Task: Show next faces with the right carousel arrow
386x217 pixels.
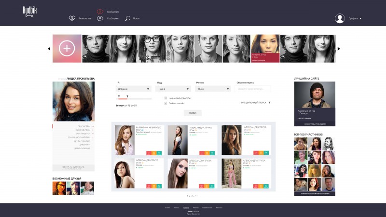Action: [339, 49]
